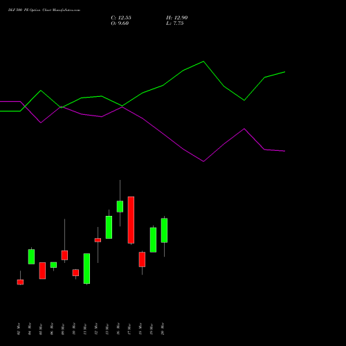This screenshot has height=346, width=346.
Task: Click the long green candle for 11 Mar
Action: (x=86, y=268)
